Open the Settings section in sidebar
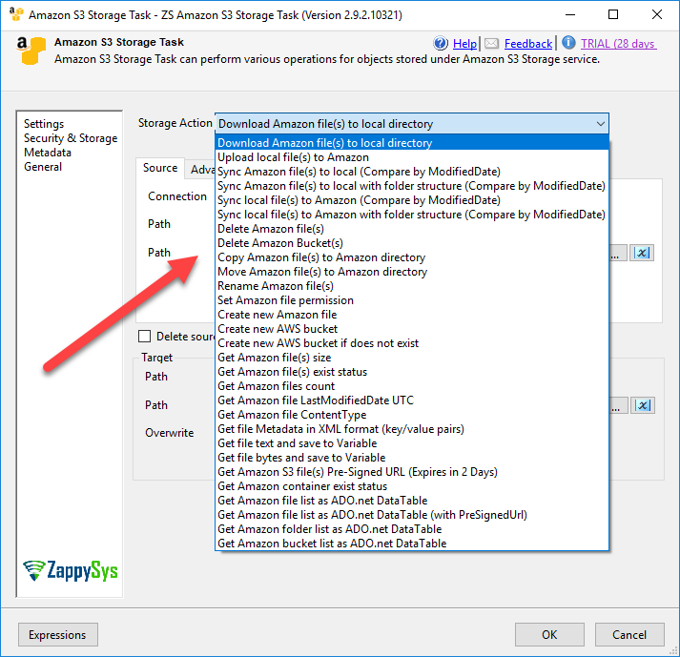Viewport: 680px width, 657px height. [x=44, y=124]
